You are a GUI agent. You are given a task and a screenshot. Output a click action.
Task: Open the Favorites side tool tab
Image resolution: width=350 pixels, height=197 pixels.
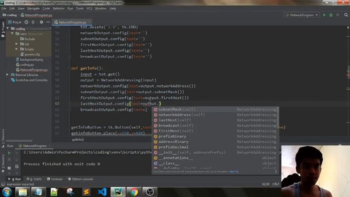pos(3,164)
